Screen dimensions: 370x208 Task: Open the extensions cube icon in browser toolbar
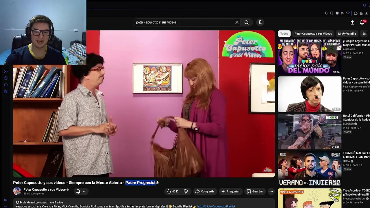pyautogui.click(x=356, y=13)
